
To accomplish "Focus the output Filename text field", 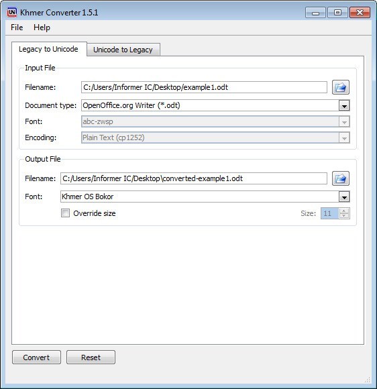I will pyautogui.click(x=194, y=178).
